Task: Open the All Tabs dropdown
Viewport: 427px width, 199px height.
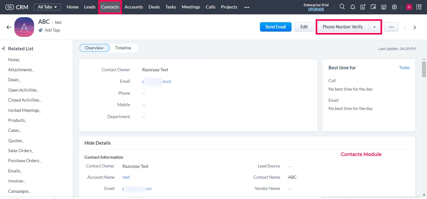Action: [47, 7]
